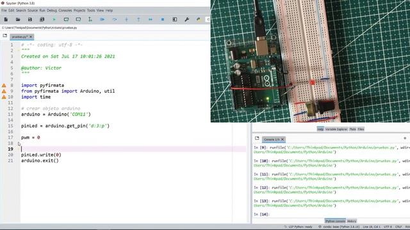Open the console pane options menu icon
This screenshot has width=410, height=230.
[x=405, y=138]
